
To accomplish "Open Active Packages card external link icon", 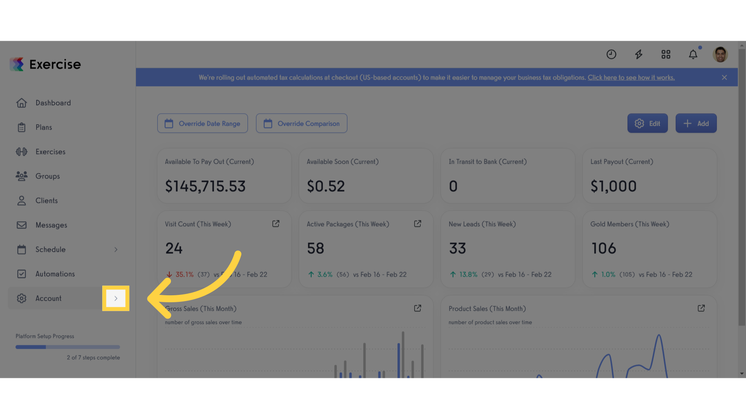I will coord(418,224).
